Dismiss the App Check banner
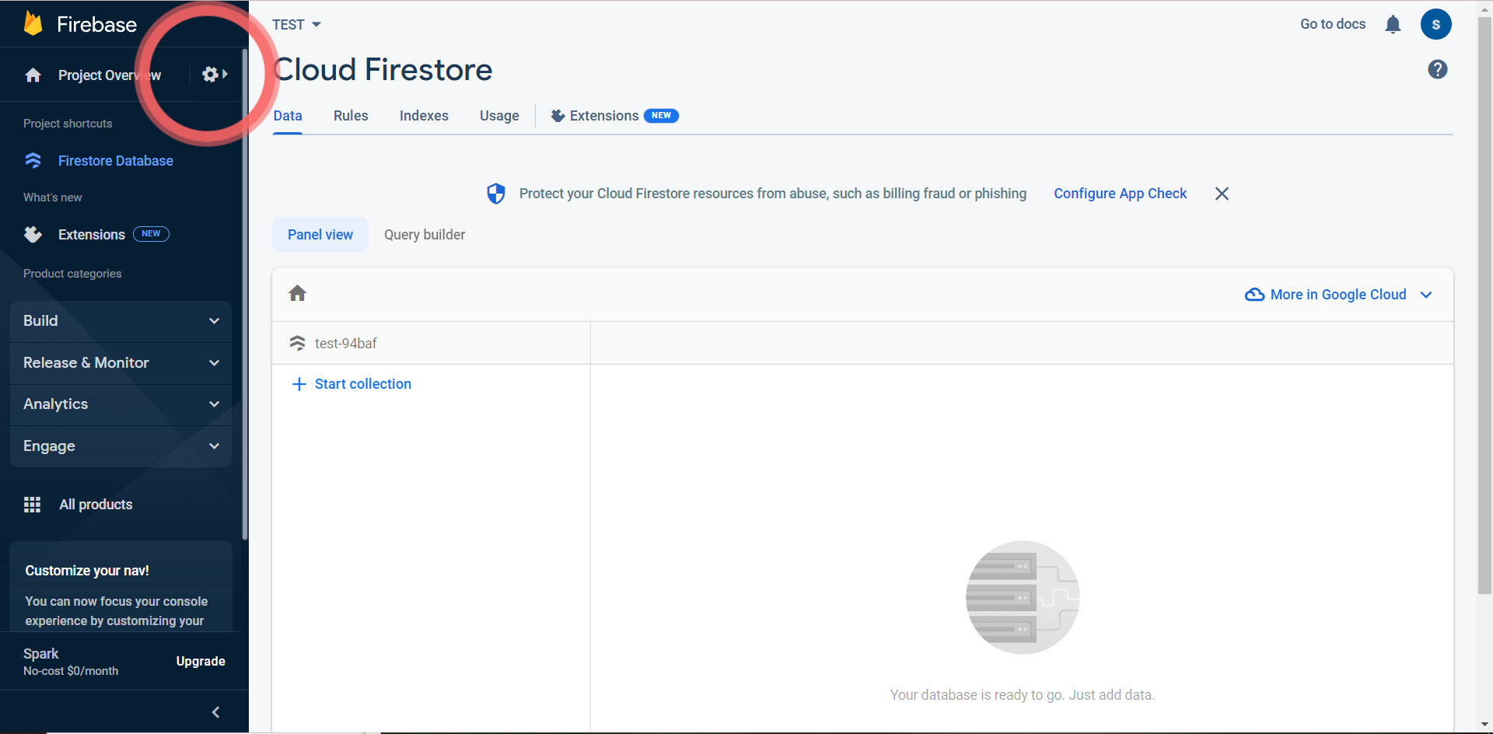The height and width of the screenshot is (734, 1493). 1222,194
